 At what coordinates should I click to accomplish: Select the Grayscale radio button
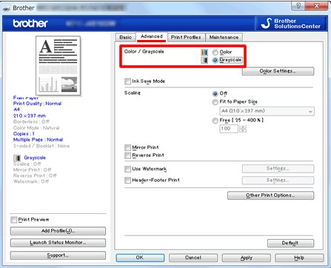[x=215, y=60]
